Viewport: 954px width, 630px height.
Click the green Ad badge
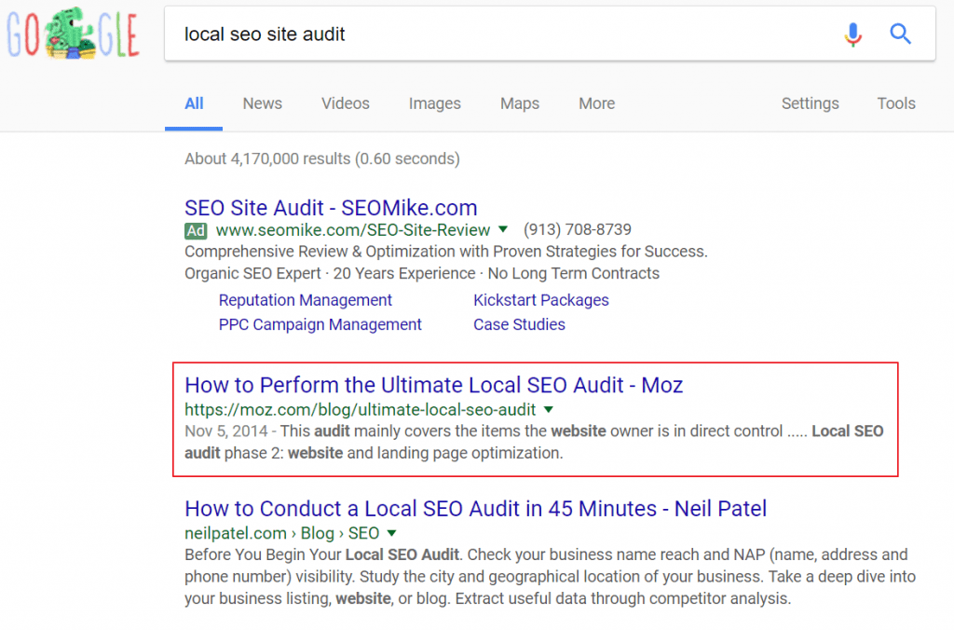(196, 230)
